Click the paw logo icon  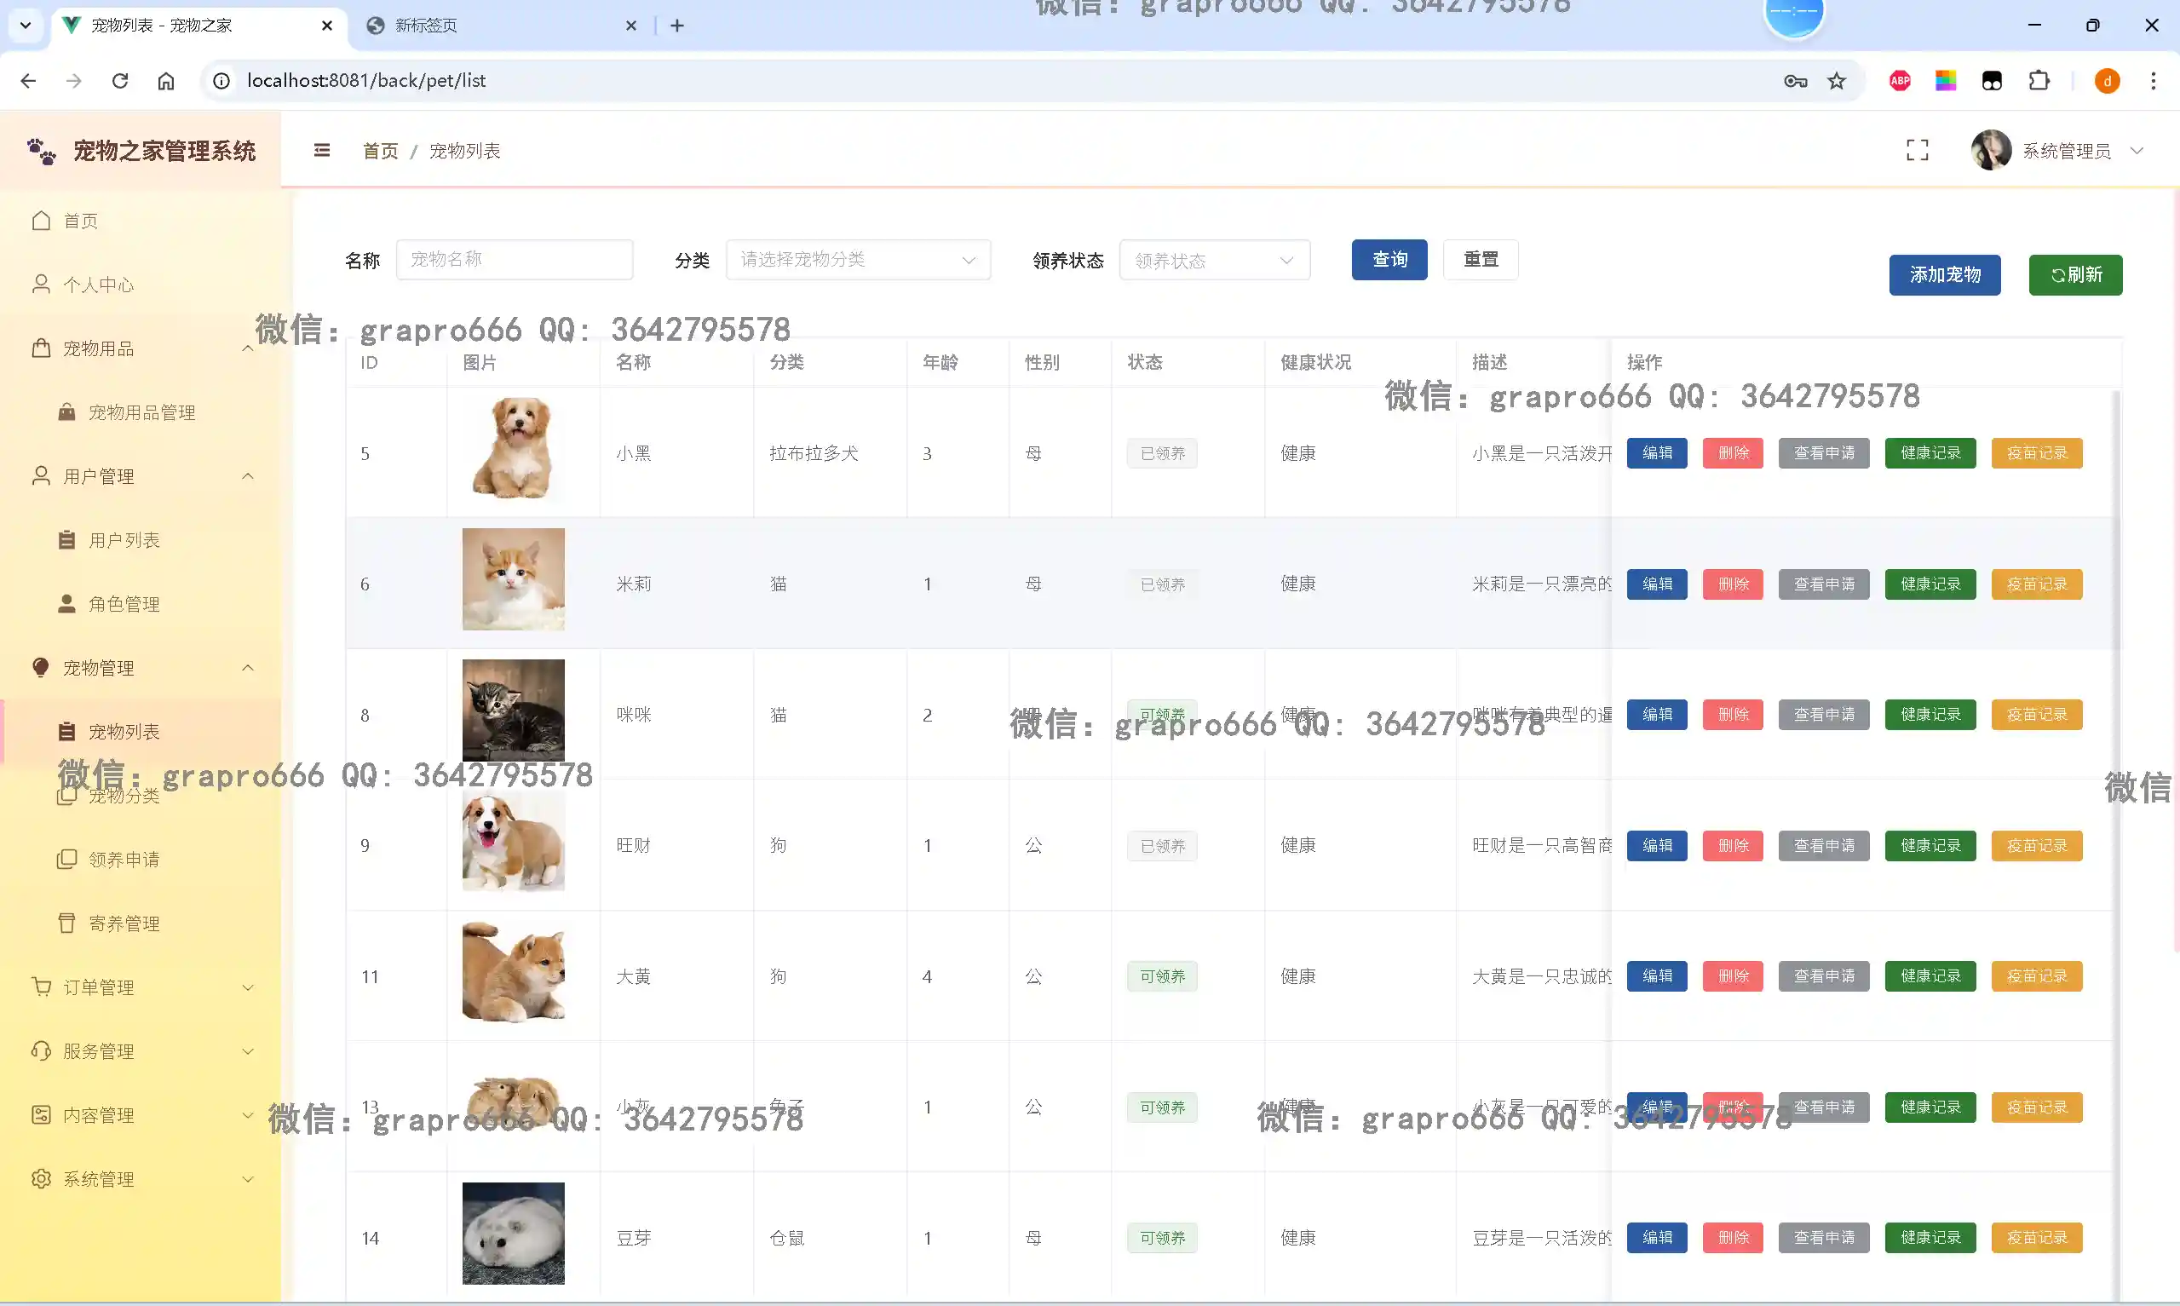[x=42, y=152]
